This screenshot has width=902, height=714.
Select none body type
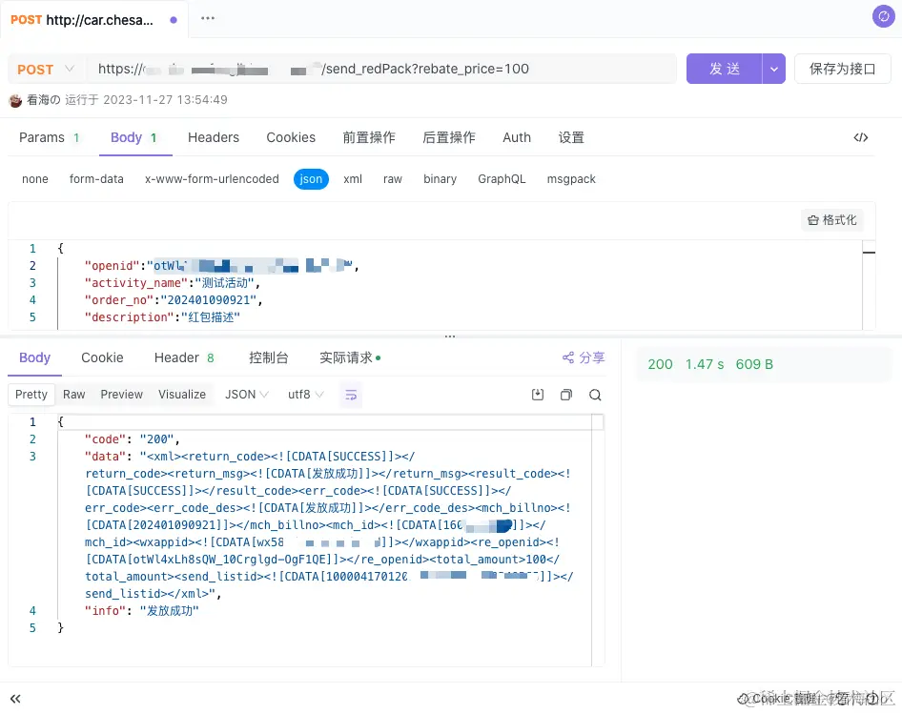(35, 179)
